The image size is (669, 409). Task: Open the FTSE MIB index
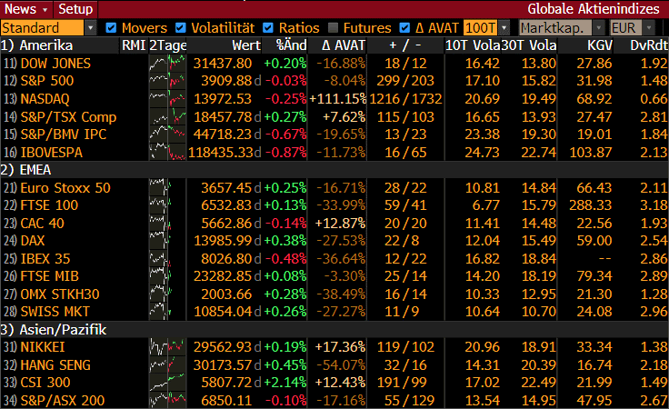(x=49, y=276)
